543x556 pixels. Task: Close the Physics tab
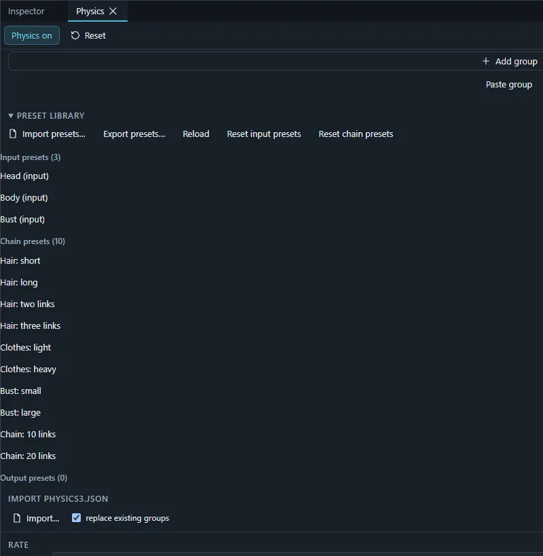[113, 12]
